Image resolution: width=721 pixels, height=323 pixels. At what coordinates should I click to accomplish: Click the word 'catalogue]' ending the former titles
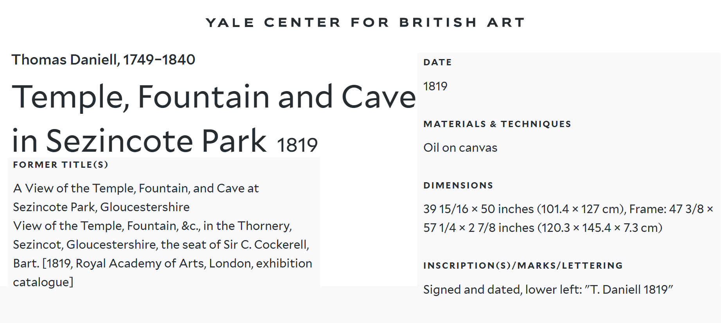click(x=43, y=282)
